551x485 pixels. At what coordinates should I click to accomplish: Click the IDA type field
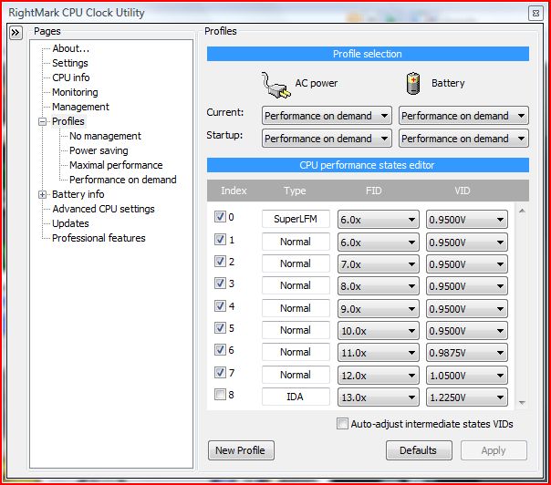pyautogui.click(x=296, y=397)
